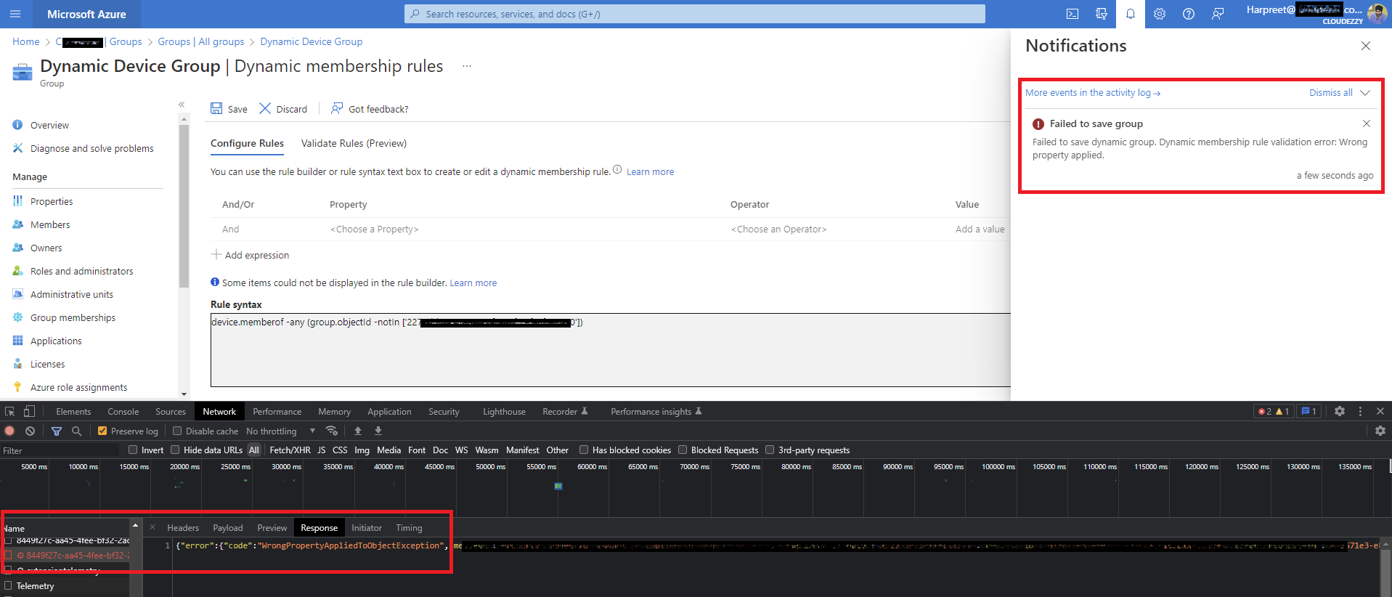The image size is (1392, 597).
Task: Click Export HAR download arrow
Action: (378, 431)
